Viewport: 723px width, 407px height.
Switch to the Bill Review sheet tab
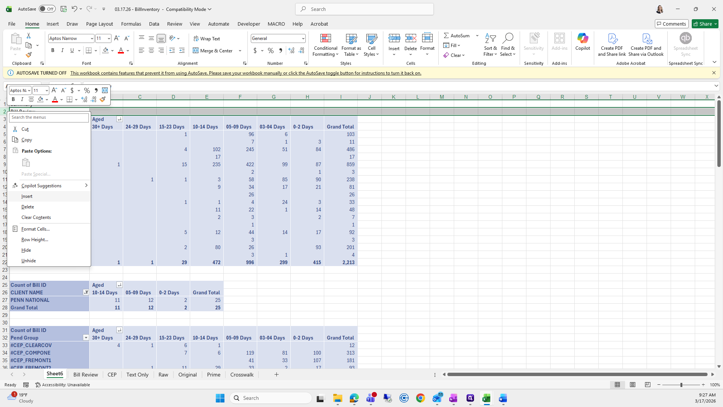[x=85, y=375]
